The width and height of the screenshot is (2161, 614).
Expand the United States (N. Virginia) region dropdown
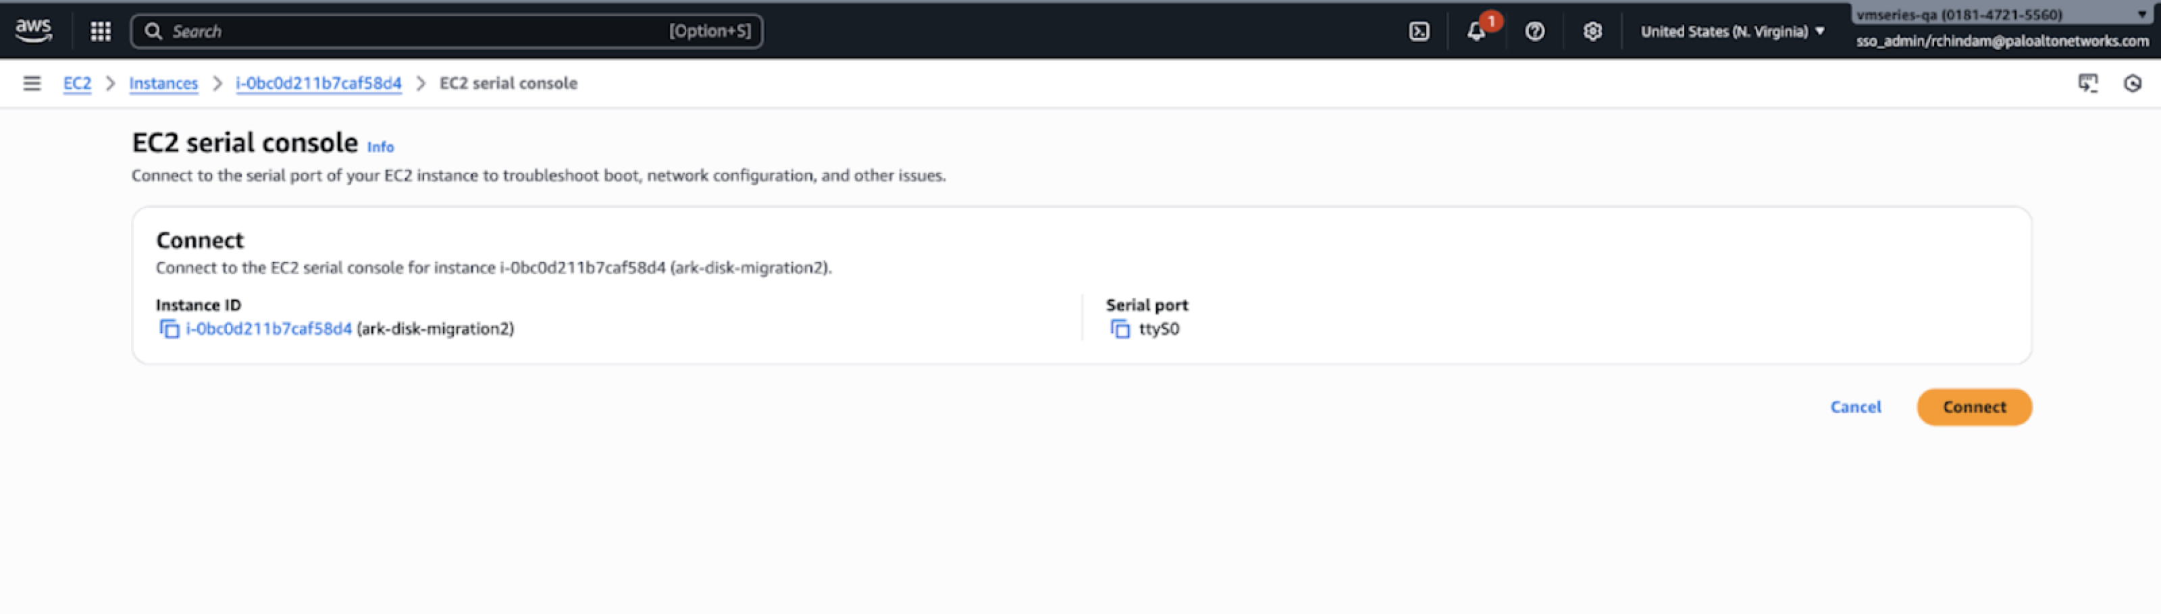click(1732, 31)
